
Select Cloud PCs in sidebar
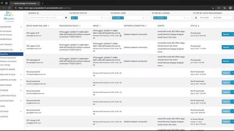tap(12, 54)
